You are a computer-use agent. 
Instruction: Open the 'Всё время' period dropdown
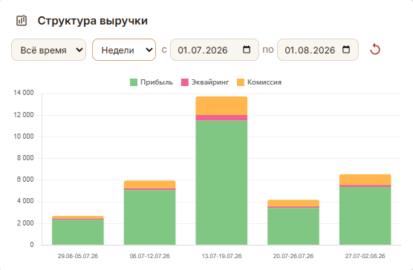48,50
